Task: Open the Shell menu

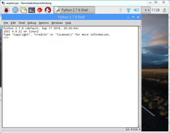Action: click(22, 23)
